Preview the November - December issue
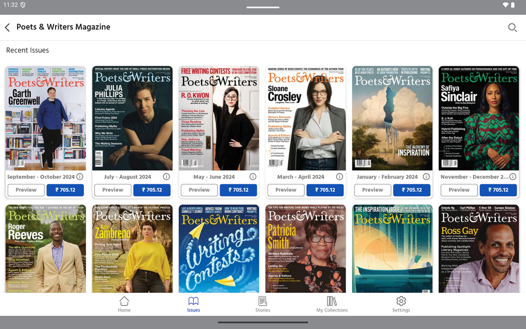 tap(459, 190)
